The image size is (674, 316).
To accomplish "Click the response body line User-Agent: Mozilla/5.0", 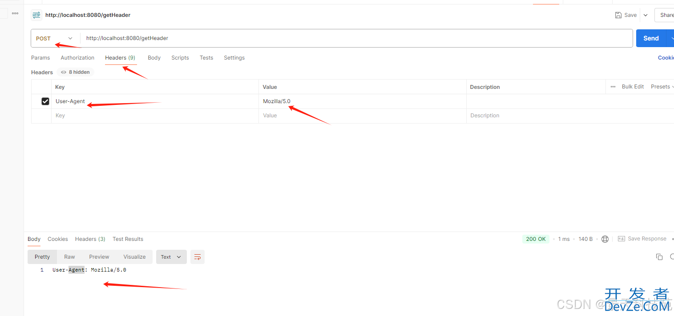I will coord(89,270).
